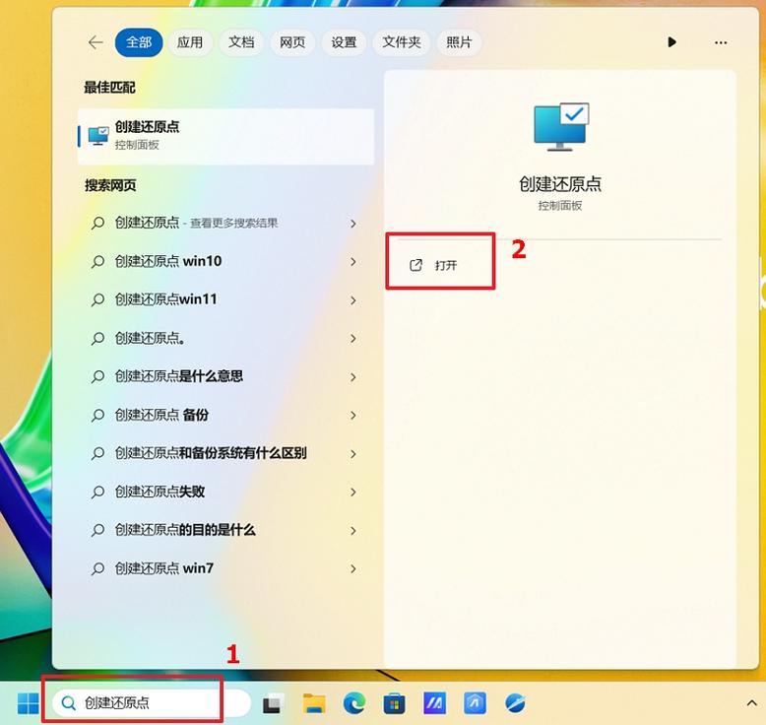The image size is (766, 725).
Task: Select suggestion 创建还原点 - 查看更多搜索结果
Action: pos(224,223)
